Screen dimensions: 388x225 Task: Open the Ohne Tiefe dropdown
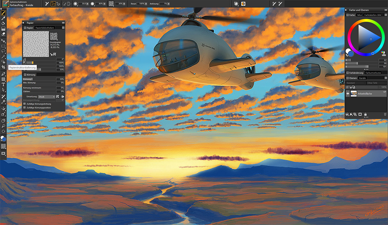pyautogui.click(x=376, y=83)
